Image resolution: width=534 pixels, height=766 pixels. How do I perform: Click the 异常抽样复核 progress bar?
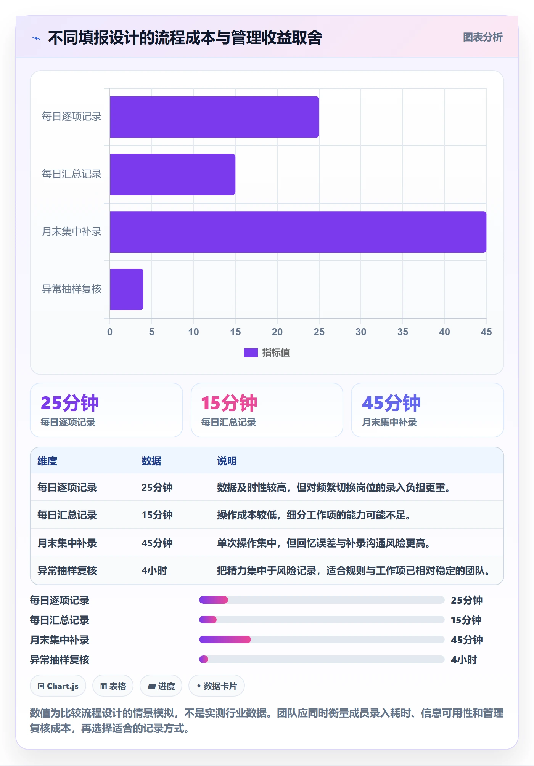click(x=322, y=659)
